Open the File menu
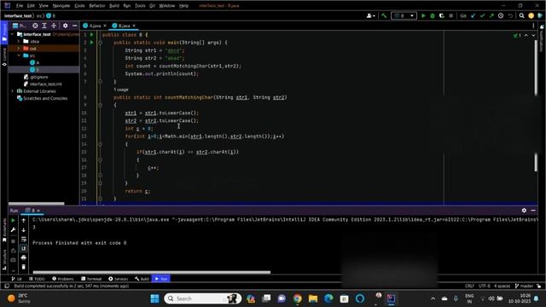The height and width of the screenshot is (307, 546). click(x=20, y=6)
